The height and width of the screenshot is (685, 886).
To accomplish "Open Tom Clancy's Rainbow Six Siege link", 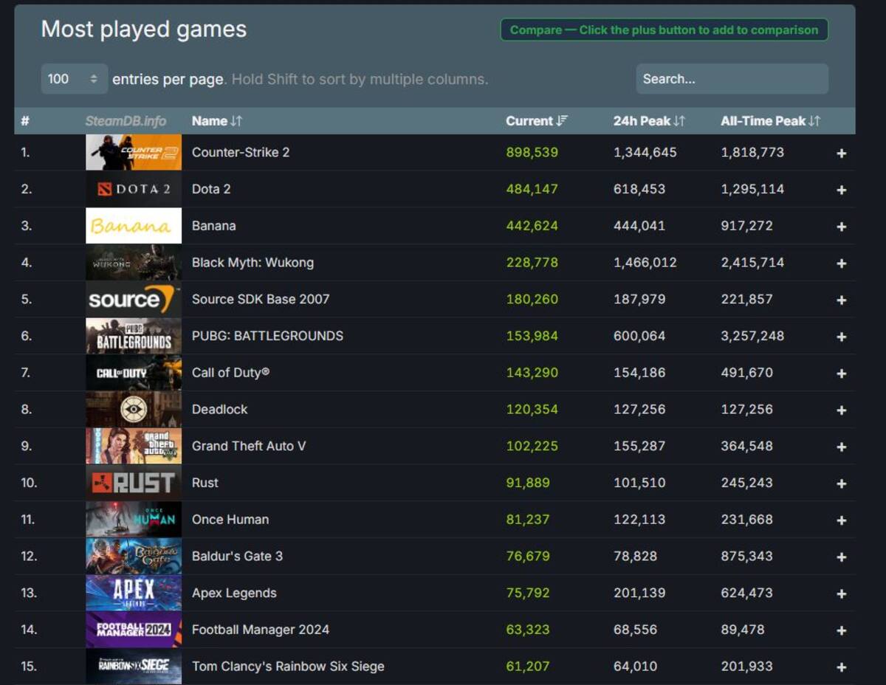I will pyautogui.click(x=288, y=667).
